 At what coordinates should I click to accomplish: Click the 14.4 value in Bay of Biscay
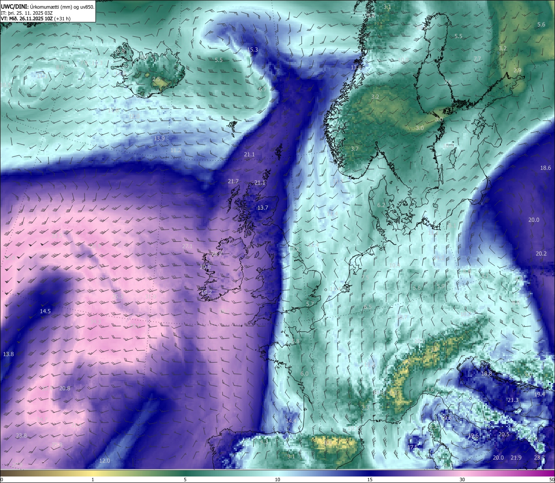(x=291, y=421)
